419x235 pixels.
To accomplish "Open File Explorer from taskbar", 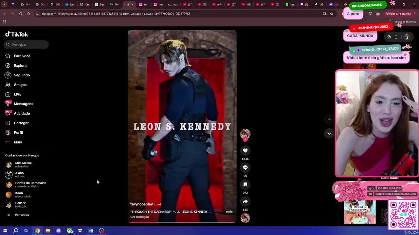I will click(x=48, y=231).
